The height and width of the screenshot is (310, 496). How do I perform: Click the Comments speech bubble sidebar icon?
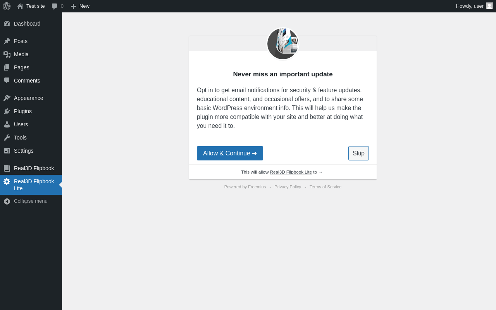tap(7, 81)
